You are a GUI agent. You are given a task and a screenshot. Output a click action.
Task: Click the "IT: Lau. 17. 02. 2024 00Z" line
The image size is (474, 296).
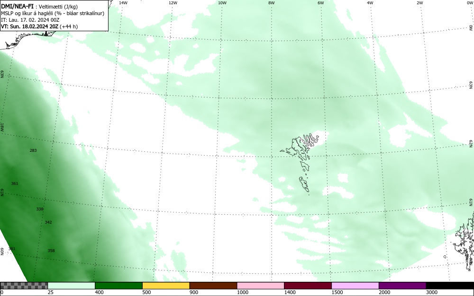30,20
